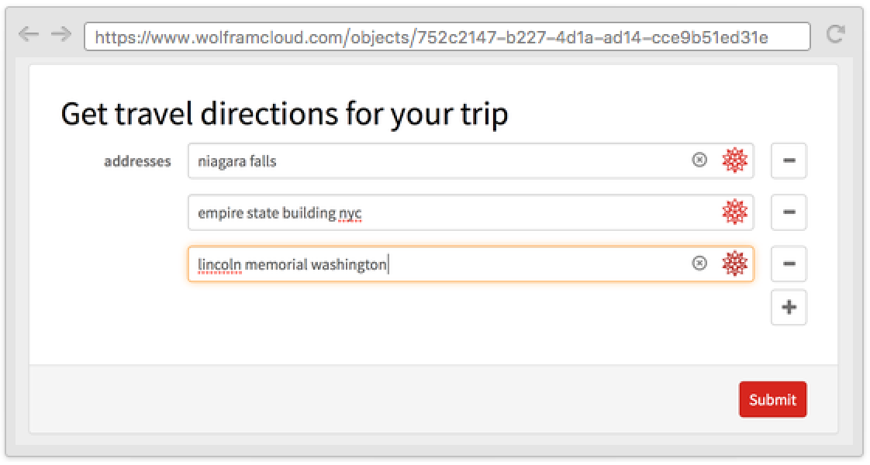Screen dimensions: 870x465
Task: Click the red Wolfram spikey icon in lincoln memorial field
Action: point(734,263)
